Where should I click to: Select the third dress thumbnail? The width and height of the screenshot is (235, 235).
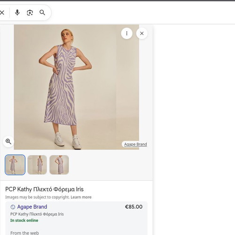click(x=59, y=165)
